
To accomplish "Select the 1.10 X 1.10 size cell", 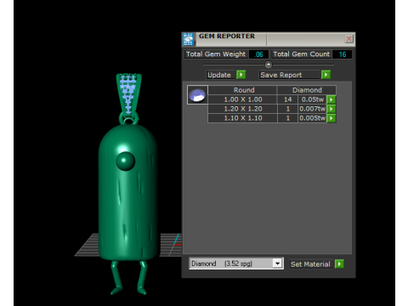I will pos(242,118).
